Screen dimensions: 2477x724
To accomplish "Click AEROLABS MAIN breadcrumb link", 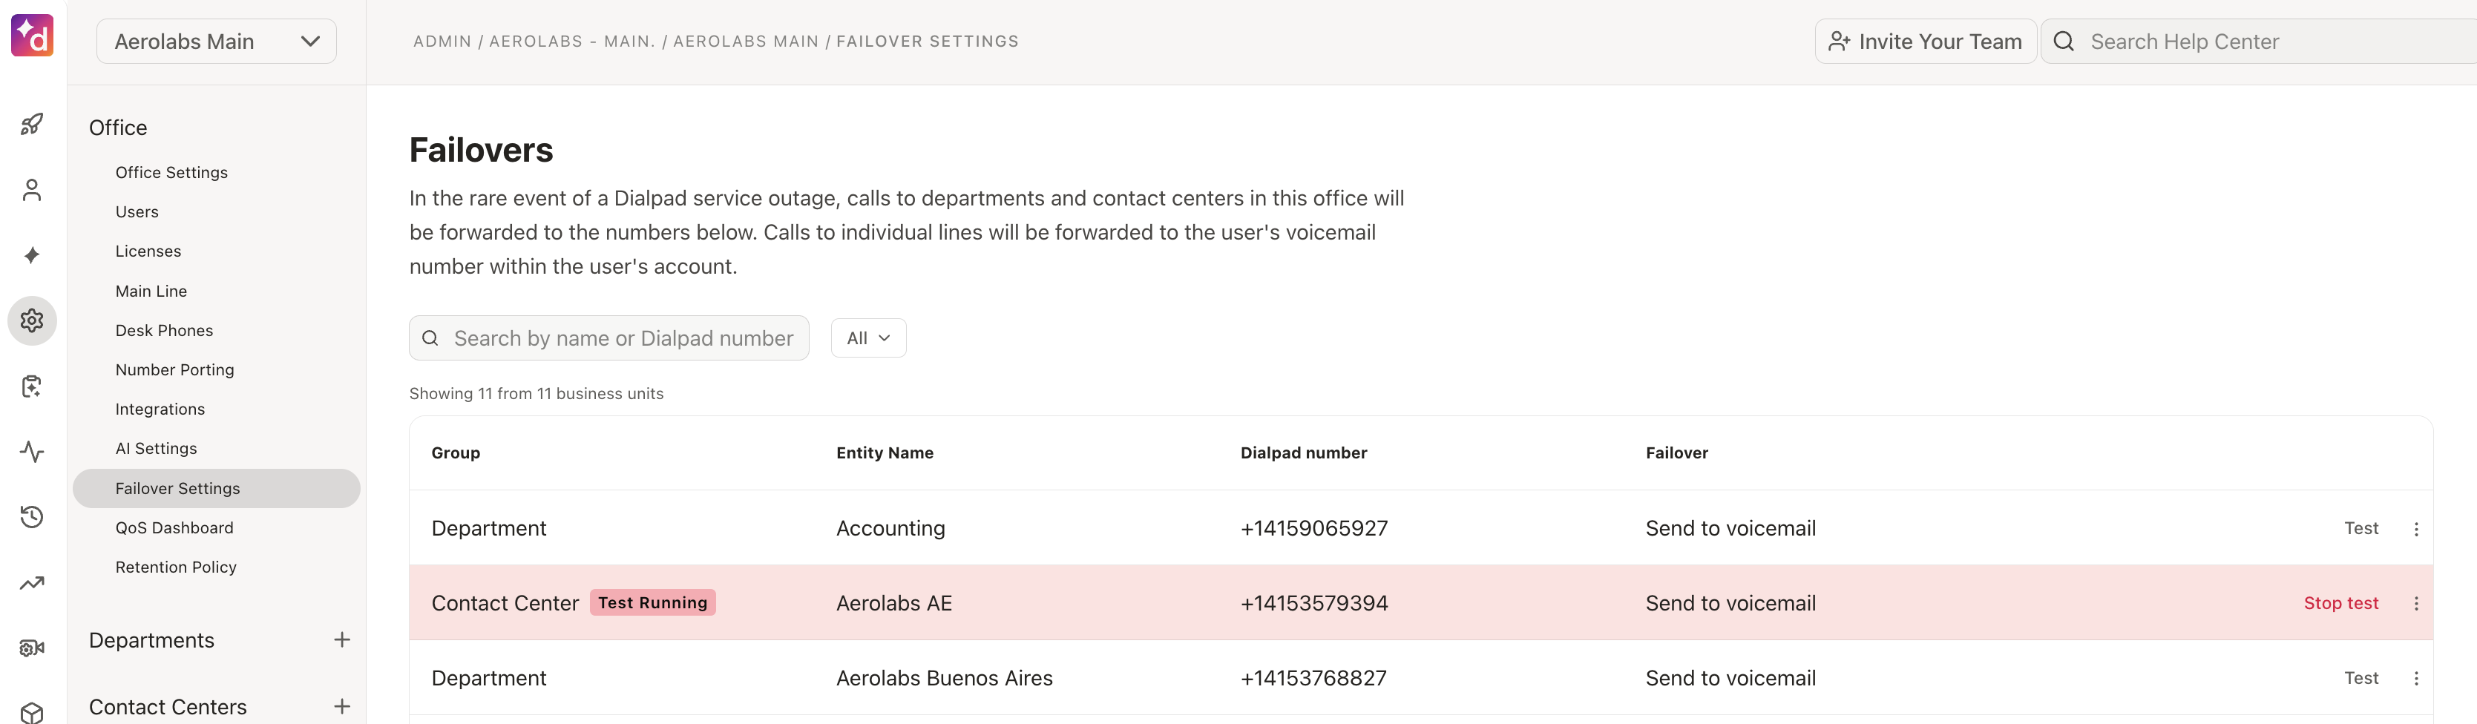I will [x=747, y=42].
